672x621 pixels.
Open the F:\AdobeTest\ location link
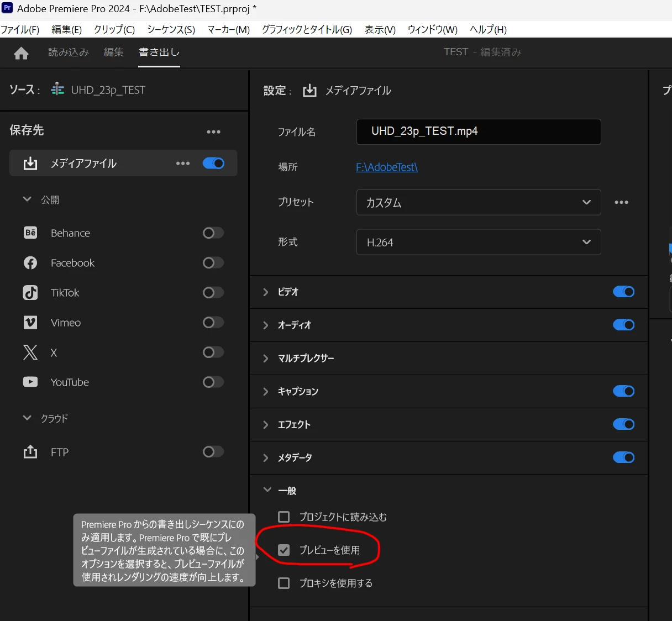point(387,167)
